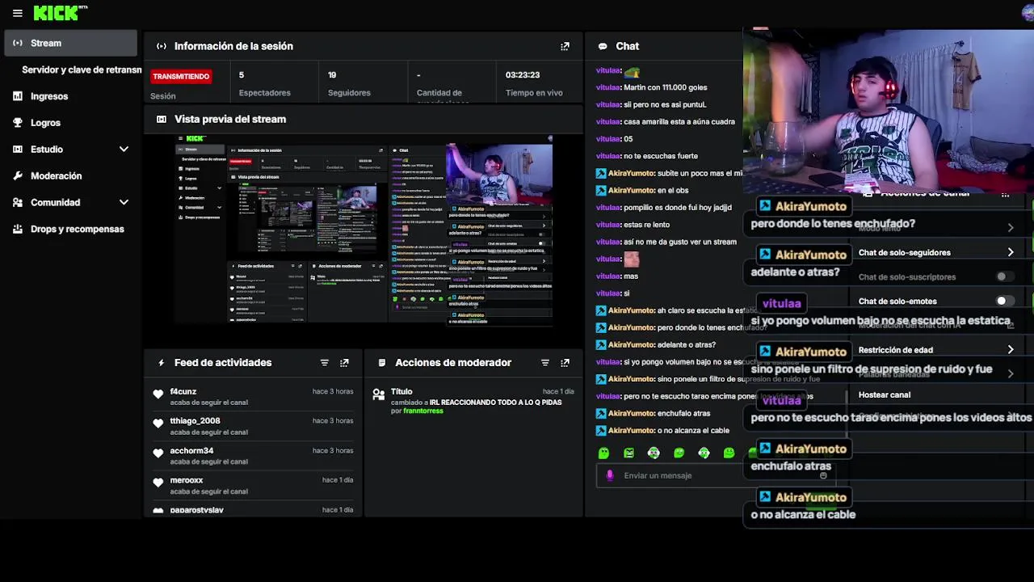Click chat message 'casa amarilla esta a aúna cuadra'
Screen dimensions: 1034x582
click(x=679, y=121)
